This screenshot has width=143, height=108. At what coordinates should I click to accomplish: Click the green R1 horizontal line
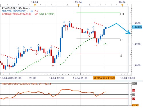[98, 13]
